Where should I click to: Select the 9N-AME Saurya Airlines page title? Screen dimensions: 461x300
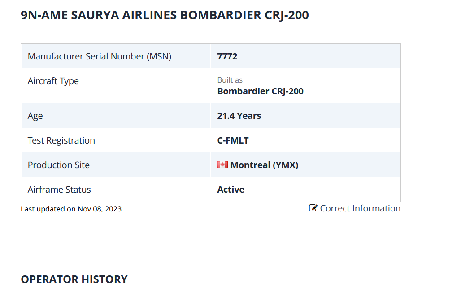(165, 15)
